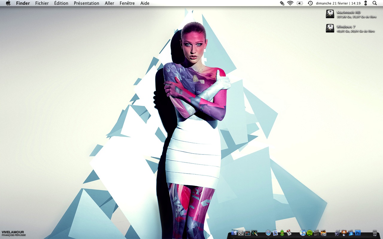383x239 pixels.
Task: Click the date and time display
Action: (338, 3)
